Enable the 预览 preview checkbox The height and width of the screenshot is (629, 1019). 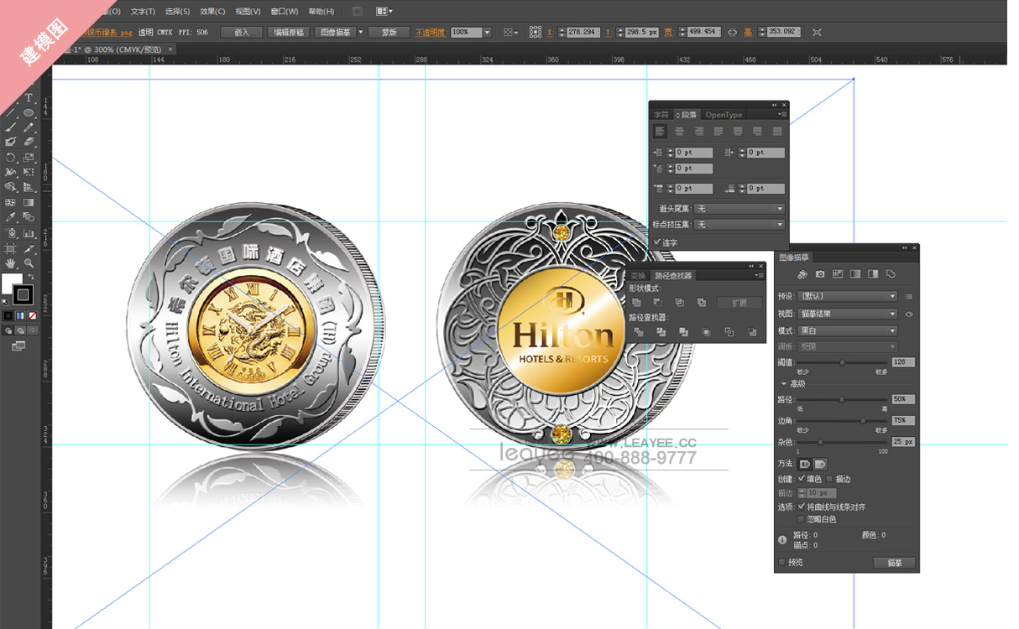pos(782,563)
